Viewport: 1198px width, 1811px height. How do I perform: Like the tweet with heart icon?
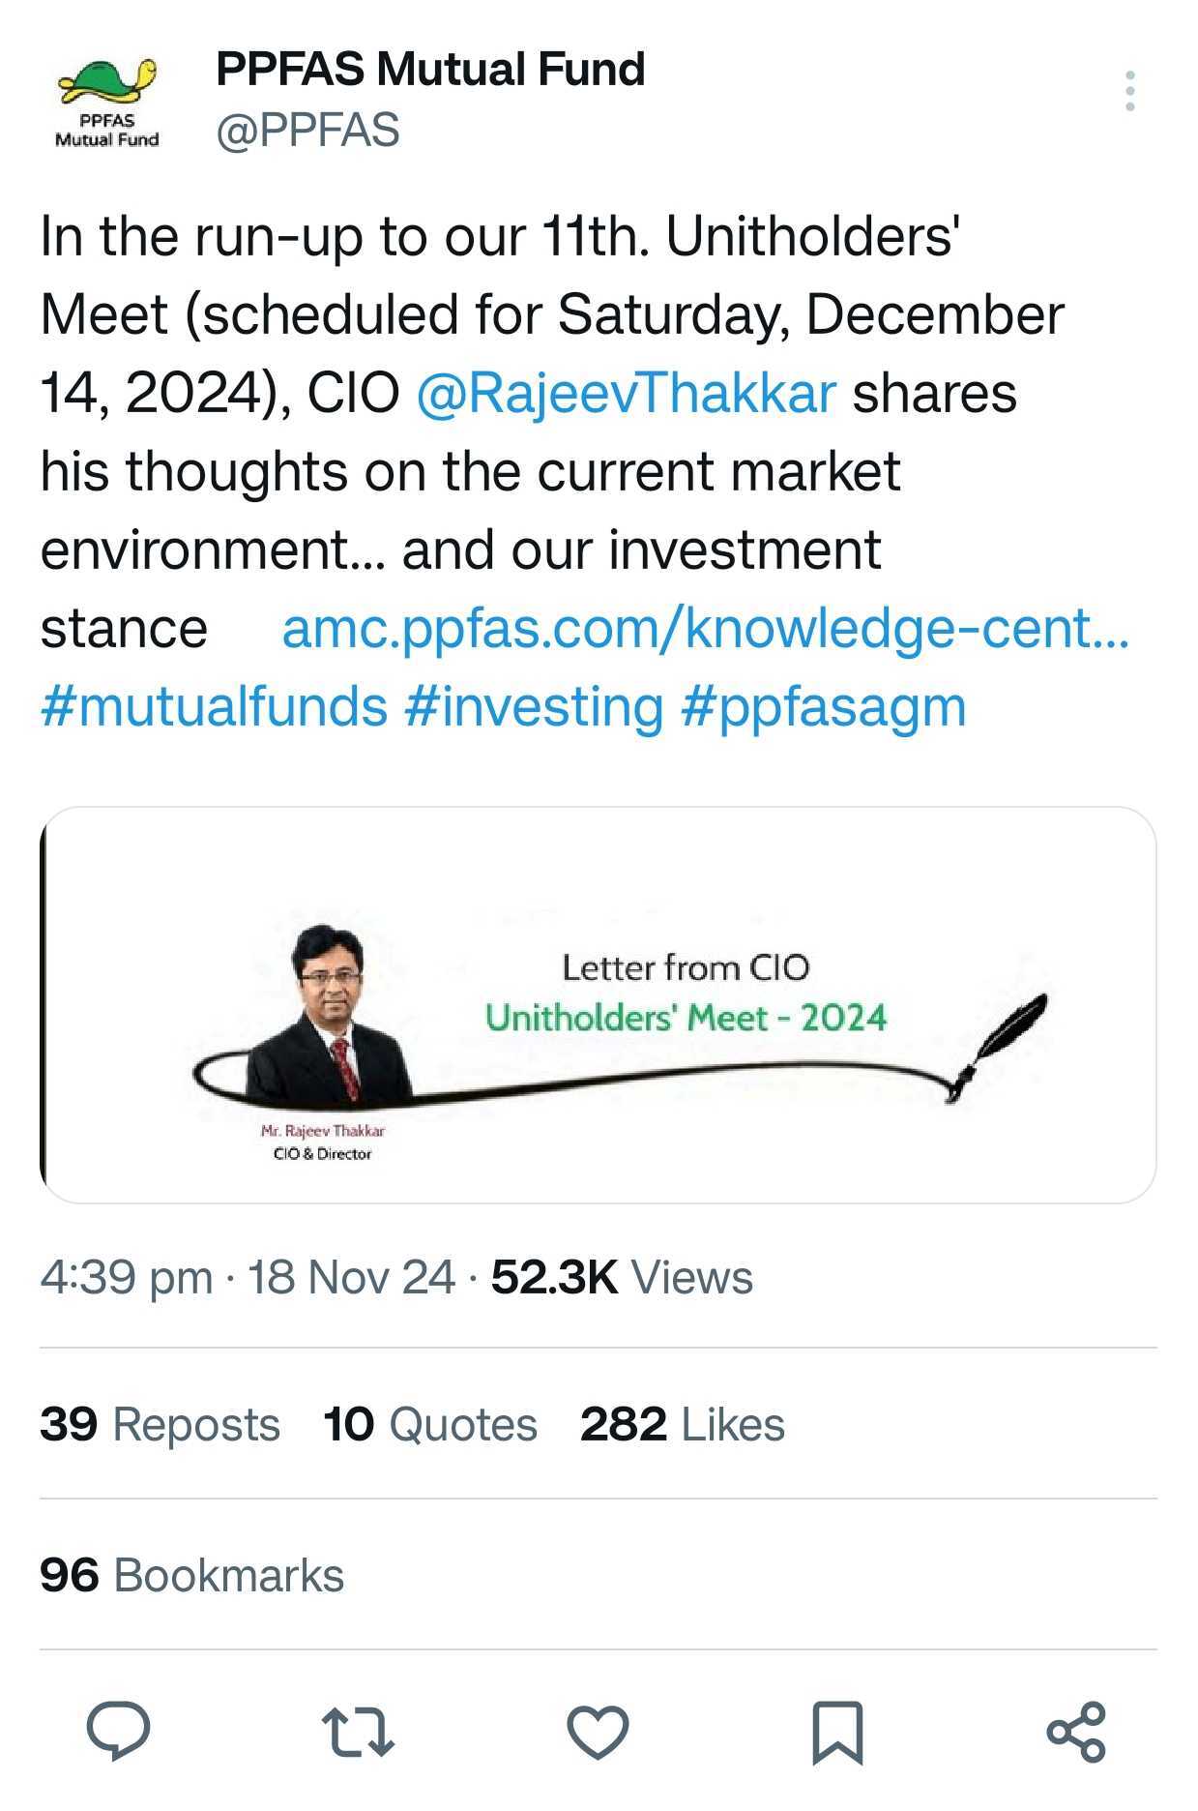pyautogui.click(x=598, y=1732)
